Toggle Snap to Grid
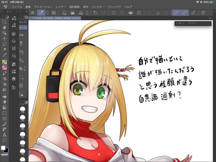Viewport: 216px width, 162px height. (x=193, y=13)
